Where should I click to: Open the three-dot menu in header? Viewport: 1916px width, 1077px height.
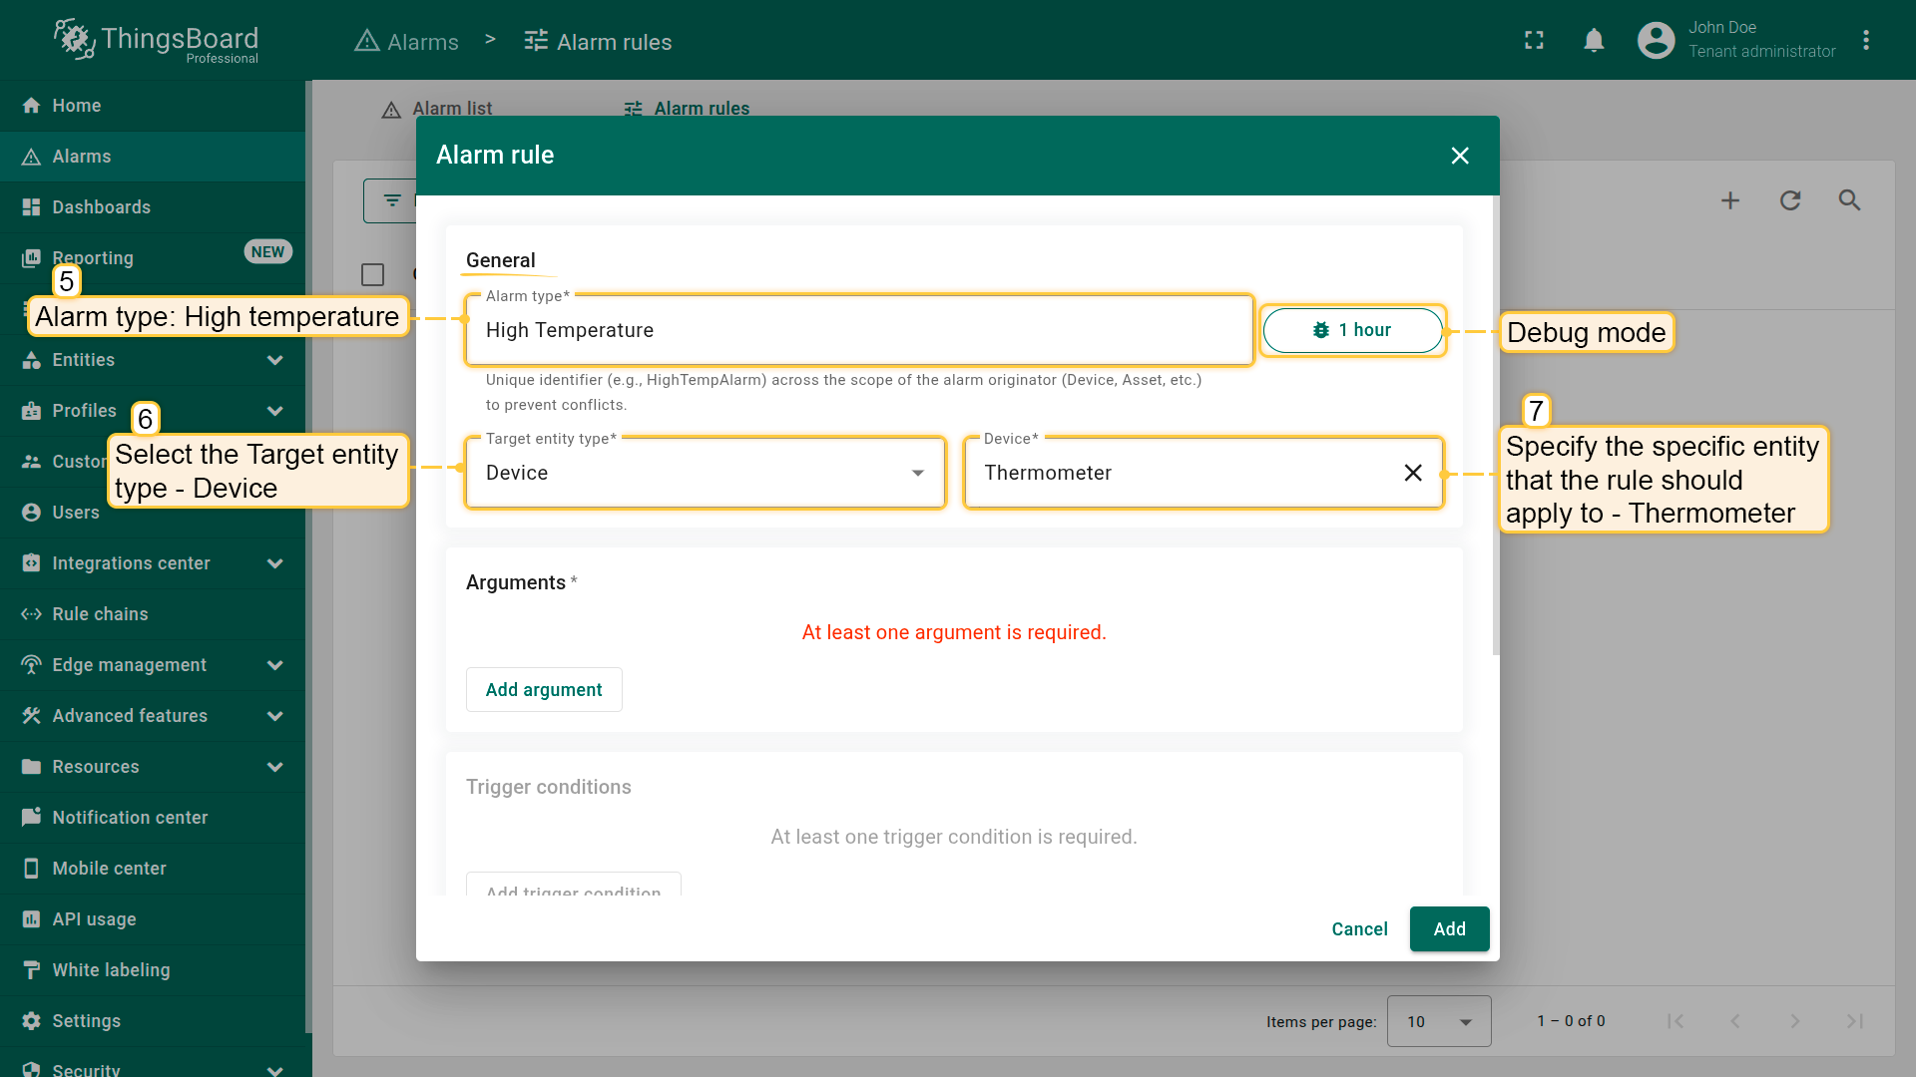click(1865, 40)
